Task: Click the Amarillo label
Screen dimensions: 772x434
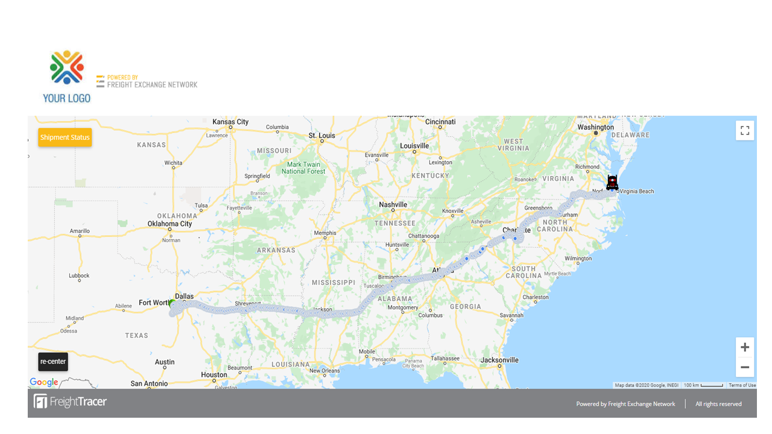Action: point(80,231)
